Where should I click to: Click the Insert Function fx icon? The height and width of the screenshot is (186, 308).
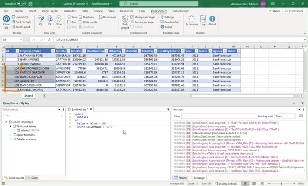49,39
